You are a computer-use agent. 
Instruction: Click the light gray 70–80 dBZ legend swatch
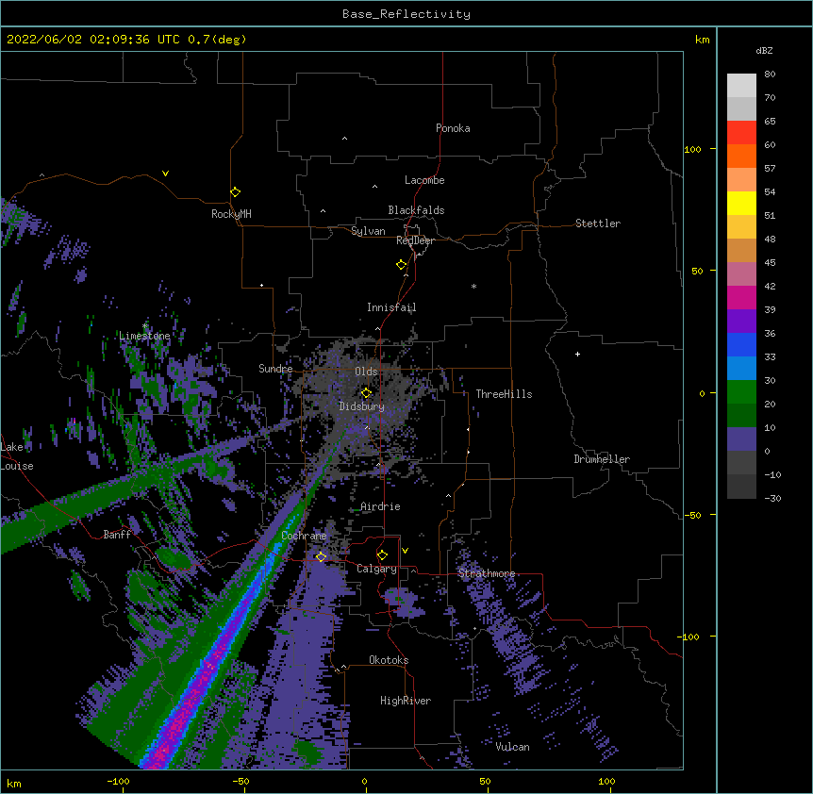(741, 86)
